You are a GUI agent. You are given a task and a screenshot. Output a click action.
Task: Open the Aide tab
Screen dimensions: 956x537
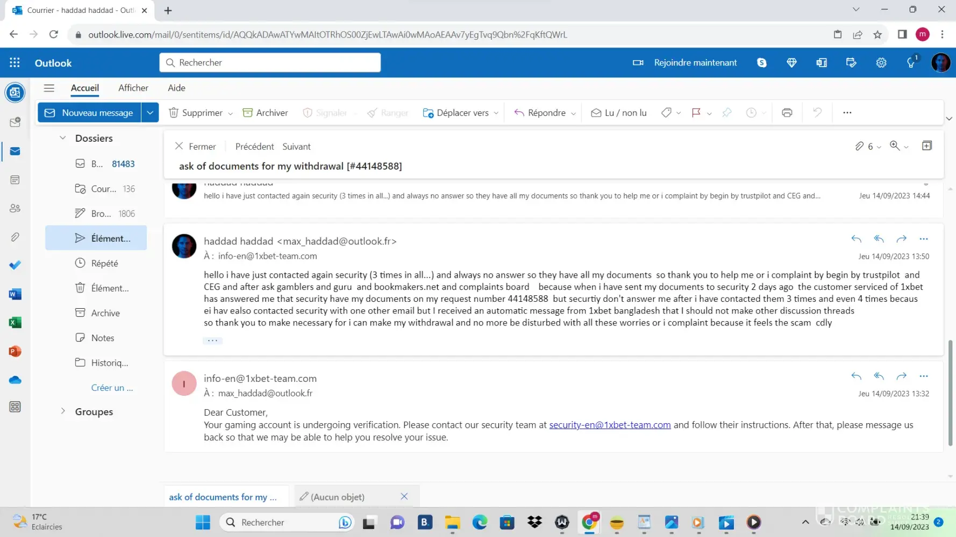(176, 88)
